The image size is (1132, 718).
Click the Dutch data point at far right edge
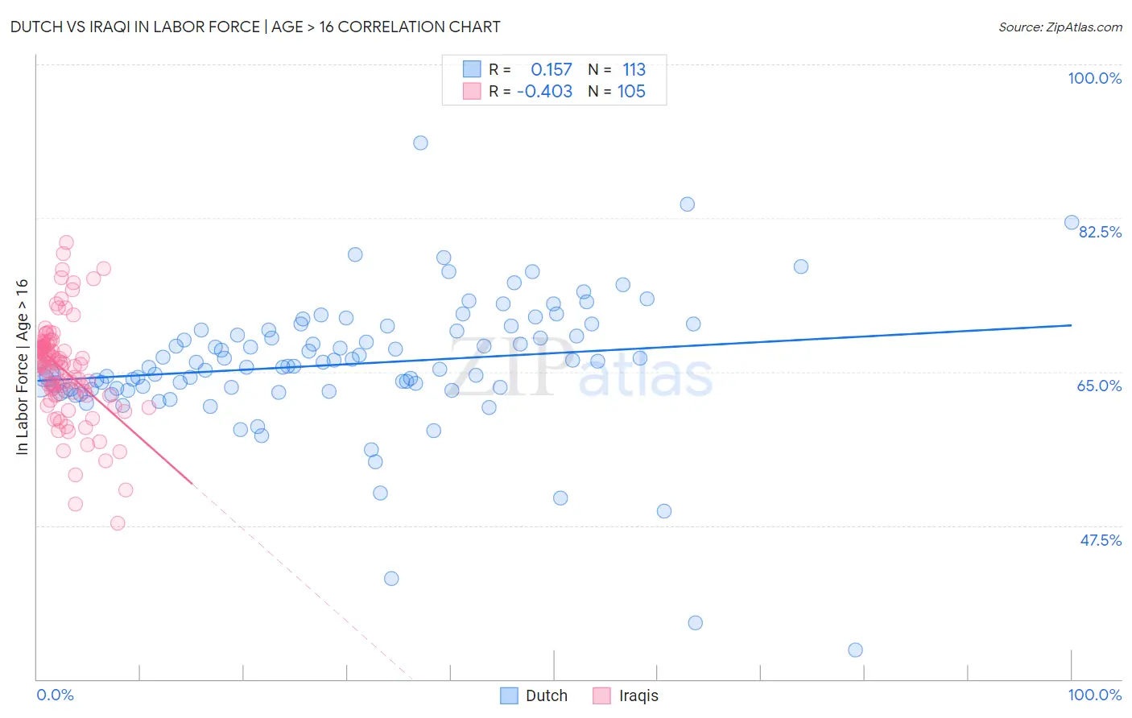[x=1072, y=222]
